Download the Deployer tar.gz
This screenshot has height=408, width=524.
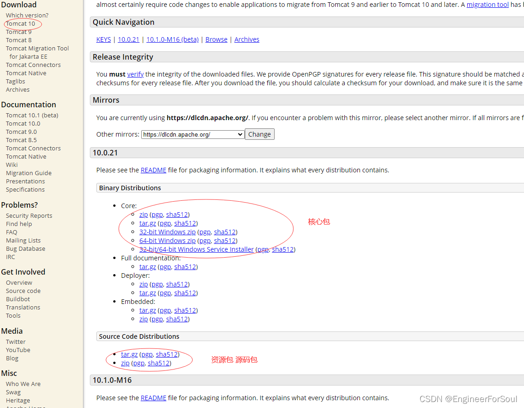click(x=147, y=293)
